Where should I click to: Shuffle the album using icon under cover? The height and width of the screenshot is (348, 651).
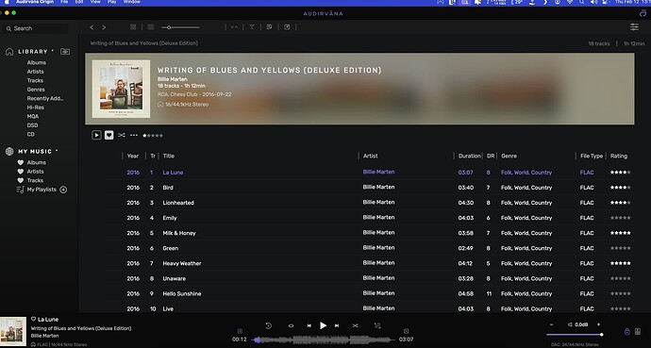121,135
